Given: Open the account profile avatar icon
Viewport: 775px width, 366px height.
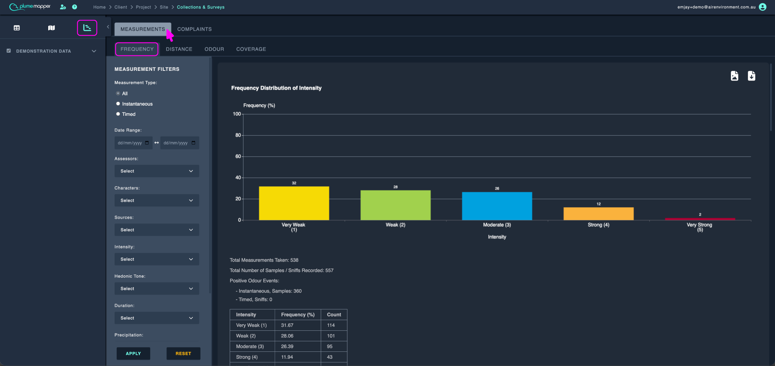Looking at the screenshot, I should click(x=762, y=7).
